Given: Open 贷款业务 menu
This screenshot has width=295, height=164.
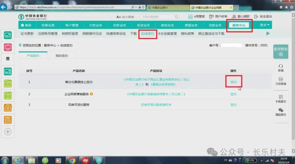Looking at the screenshot, I should click(215, 25).
